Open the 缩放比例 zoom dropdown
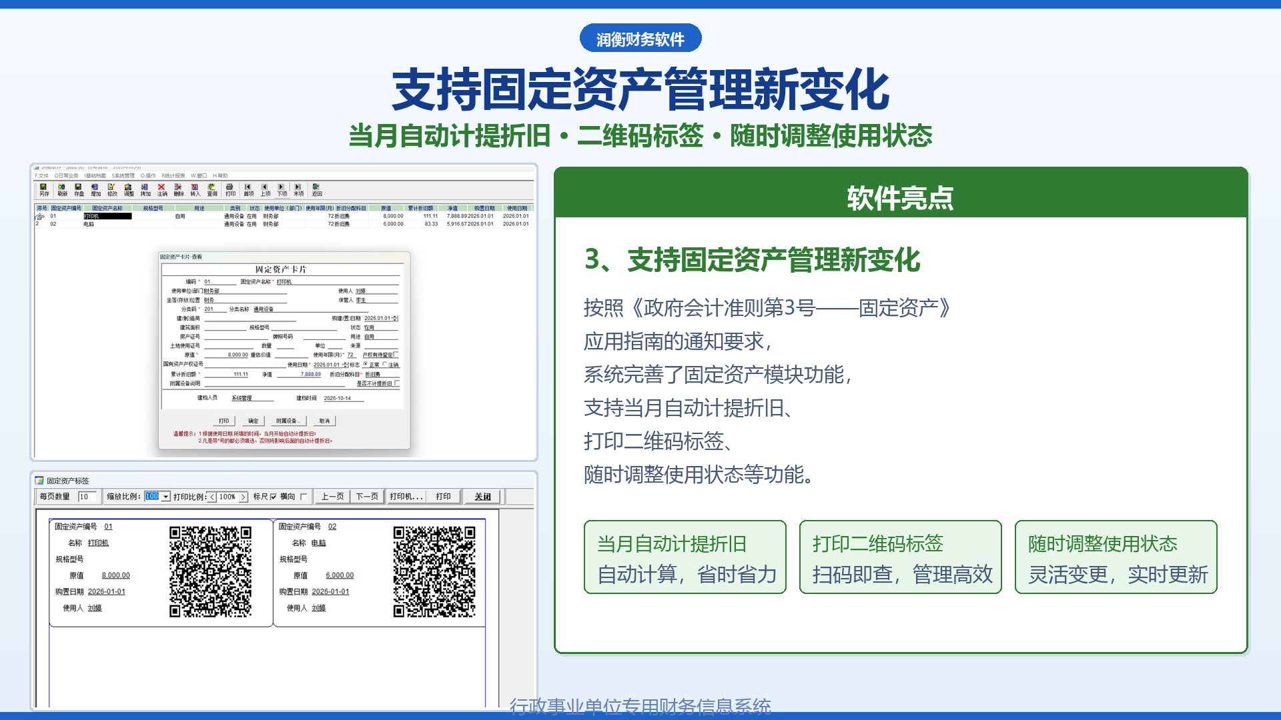Viewport: 1281px width, 720px height. [x=165, y=497]
